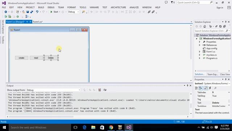The width and height of the screenshot is (232, 131).
Task: Open Google Chrome from the taskbar
Action: coord(111,127)
